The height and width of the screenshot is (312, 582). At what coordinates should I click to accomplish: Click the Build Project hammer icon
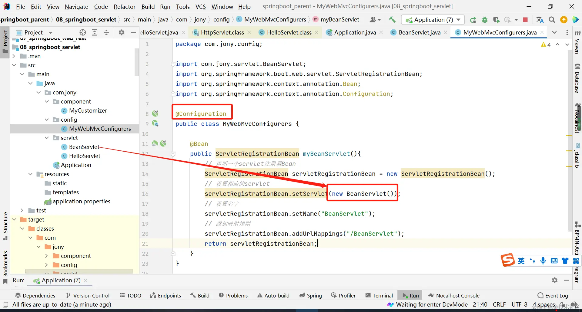point(392,20)
